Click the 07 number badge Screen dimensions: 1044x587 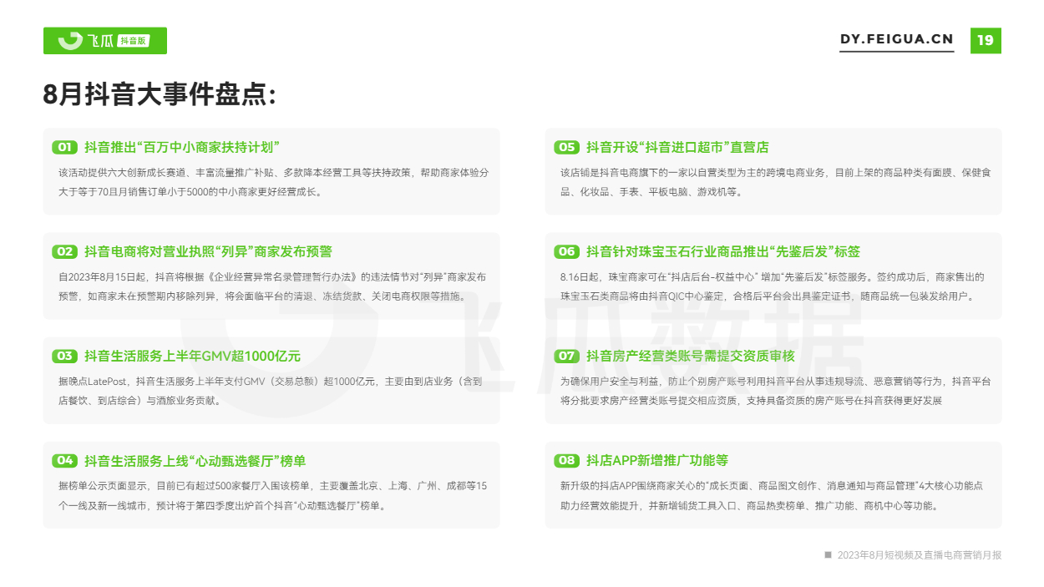(x=566, y=356)
